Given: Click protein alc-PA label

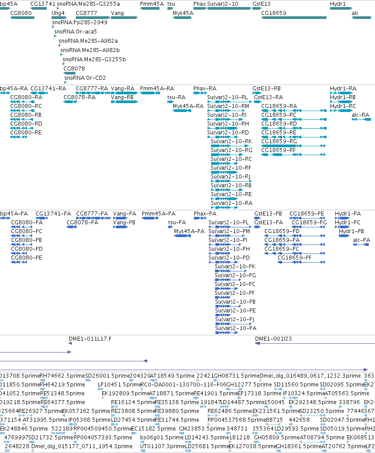Looking at the screenshot, I should click(x=361, y=240).
